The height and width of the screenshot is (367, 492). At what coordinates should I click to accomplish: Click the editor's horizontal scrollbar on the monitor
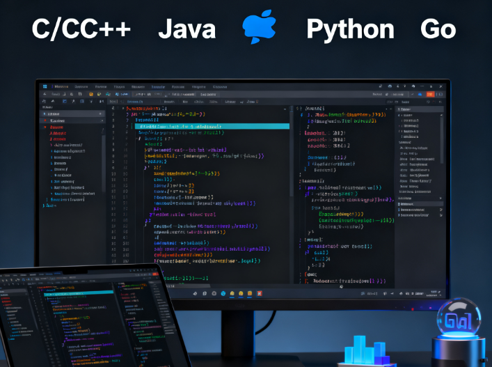click(189, 286)
